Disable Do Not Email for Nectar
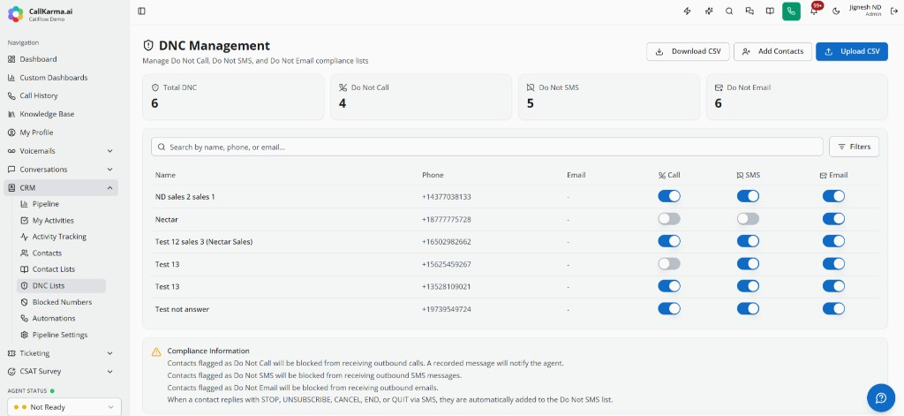This screenshot has width=904, height=416. tap(833, 219)
